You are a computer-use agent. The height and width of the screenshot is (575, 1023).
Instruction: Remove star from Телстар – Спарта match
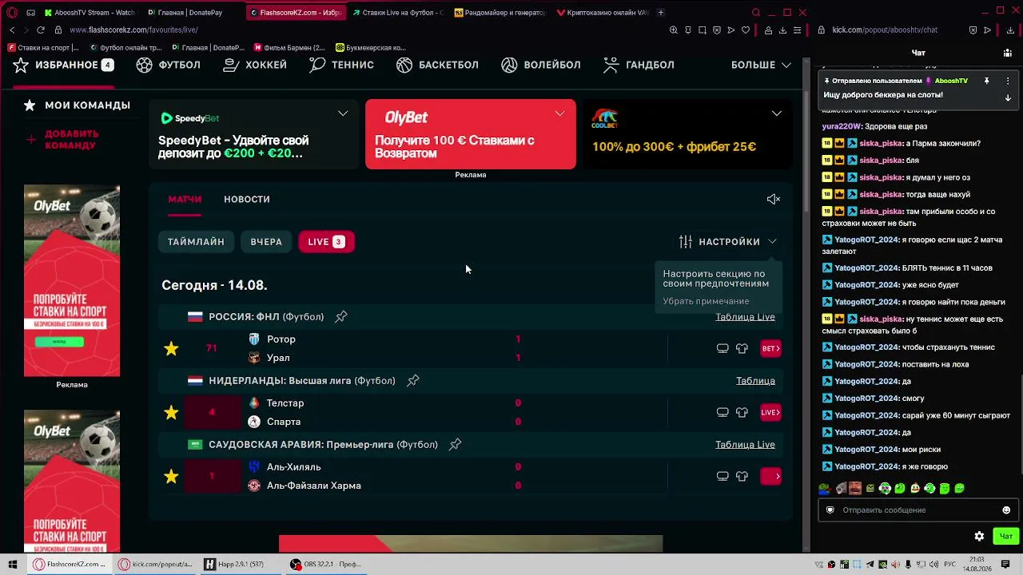tap(171, 412)
